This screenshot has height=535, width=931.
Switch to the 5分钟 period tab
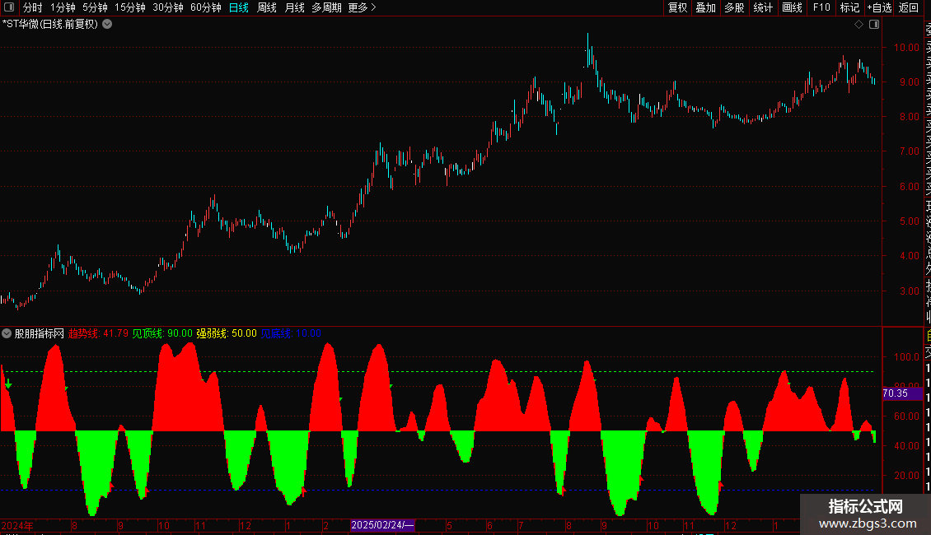[95, 7]
